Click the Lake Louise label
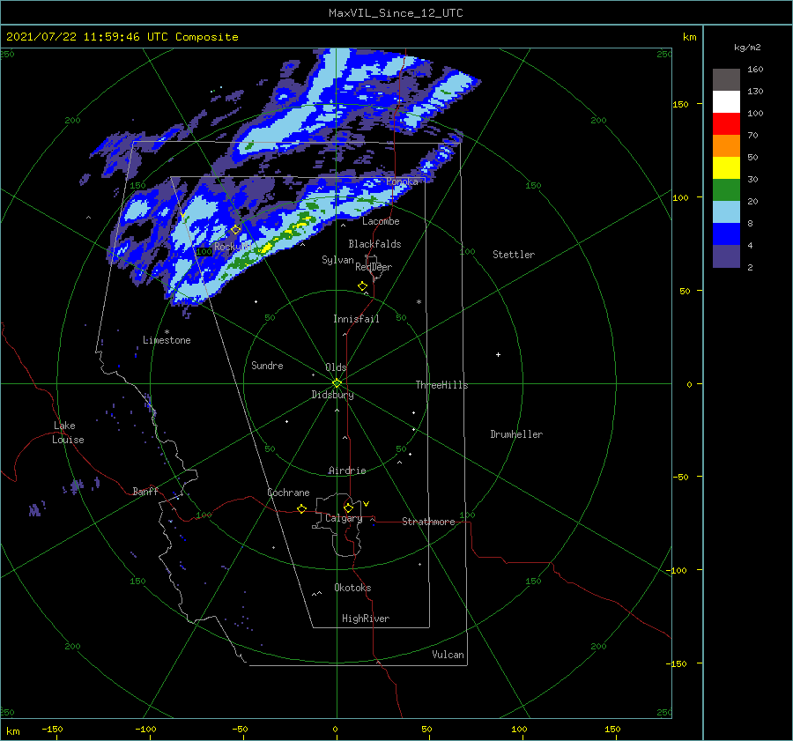The height and width of the screenshot is (741, 793). (x=68, y=433)
